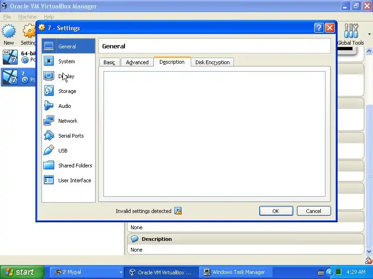
Task: Select General category in settings sidebar
Action: click(x=69, y=46)
